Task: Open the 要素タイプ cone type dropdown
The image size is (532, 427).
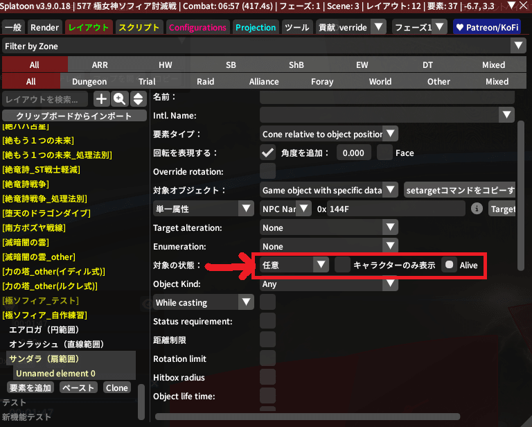Action: coord(328,134)
